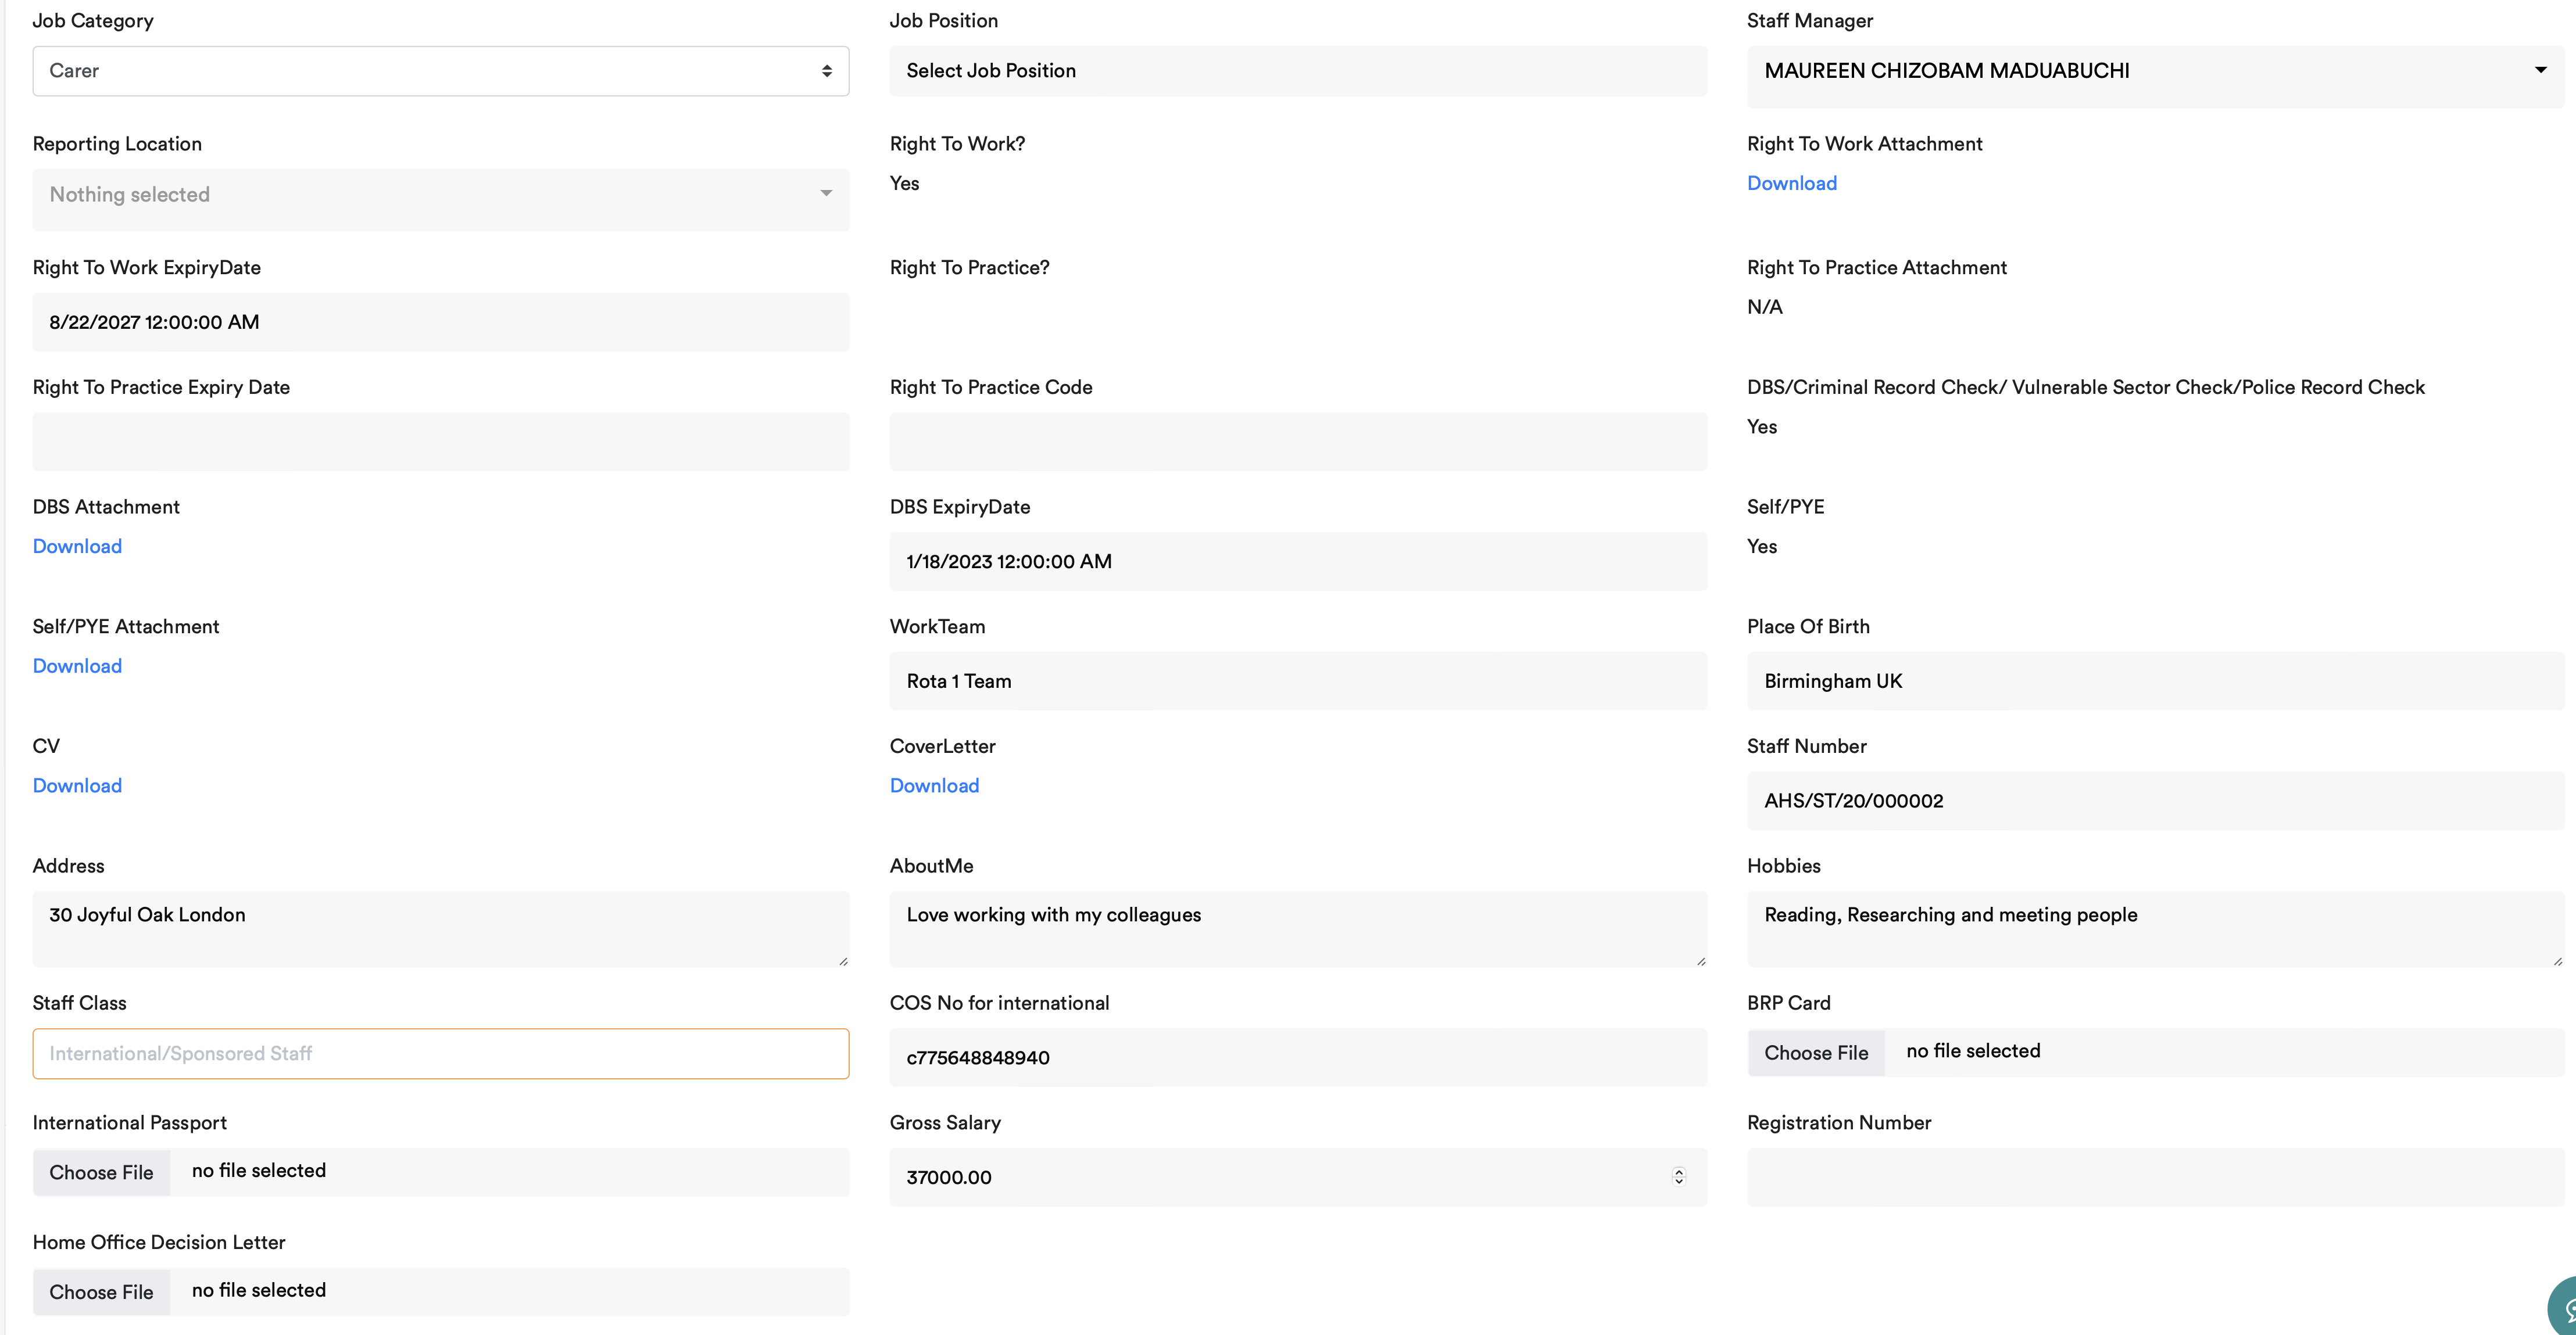Download the CoverLetter file
This screenshot has width=2576, height=1335.
(x=934, y=787)
